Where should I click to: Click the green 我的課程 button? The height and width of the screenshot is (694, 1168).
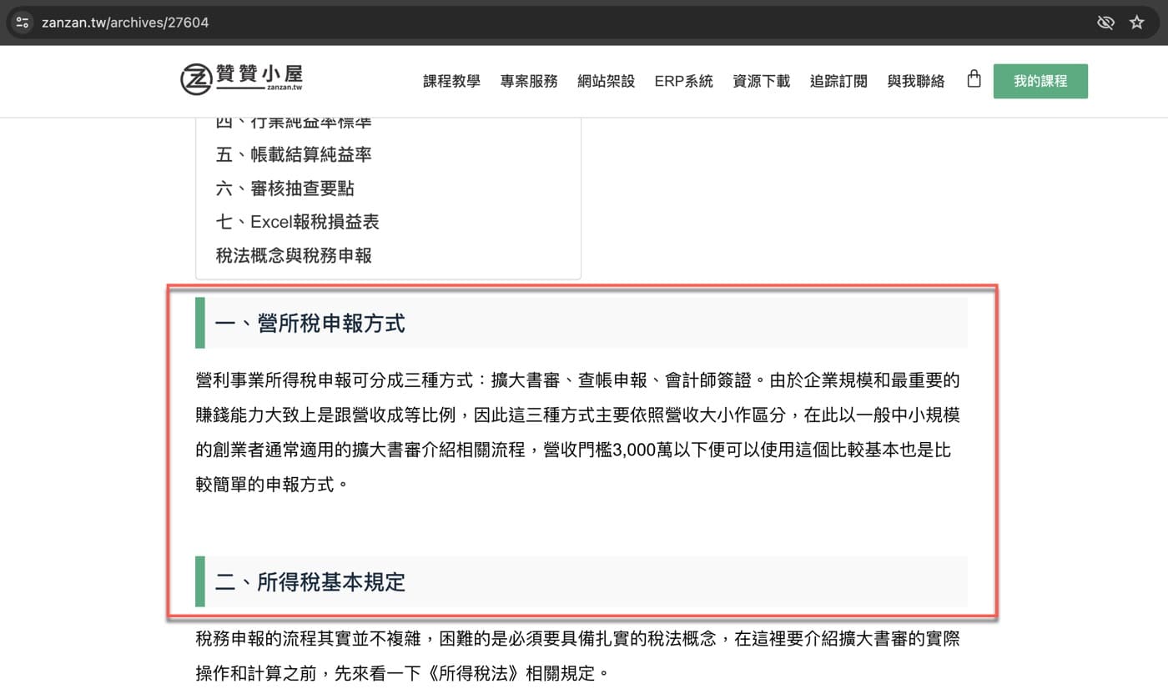pyautogui.click(x=1040, y=81)
